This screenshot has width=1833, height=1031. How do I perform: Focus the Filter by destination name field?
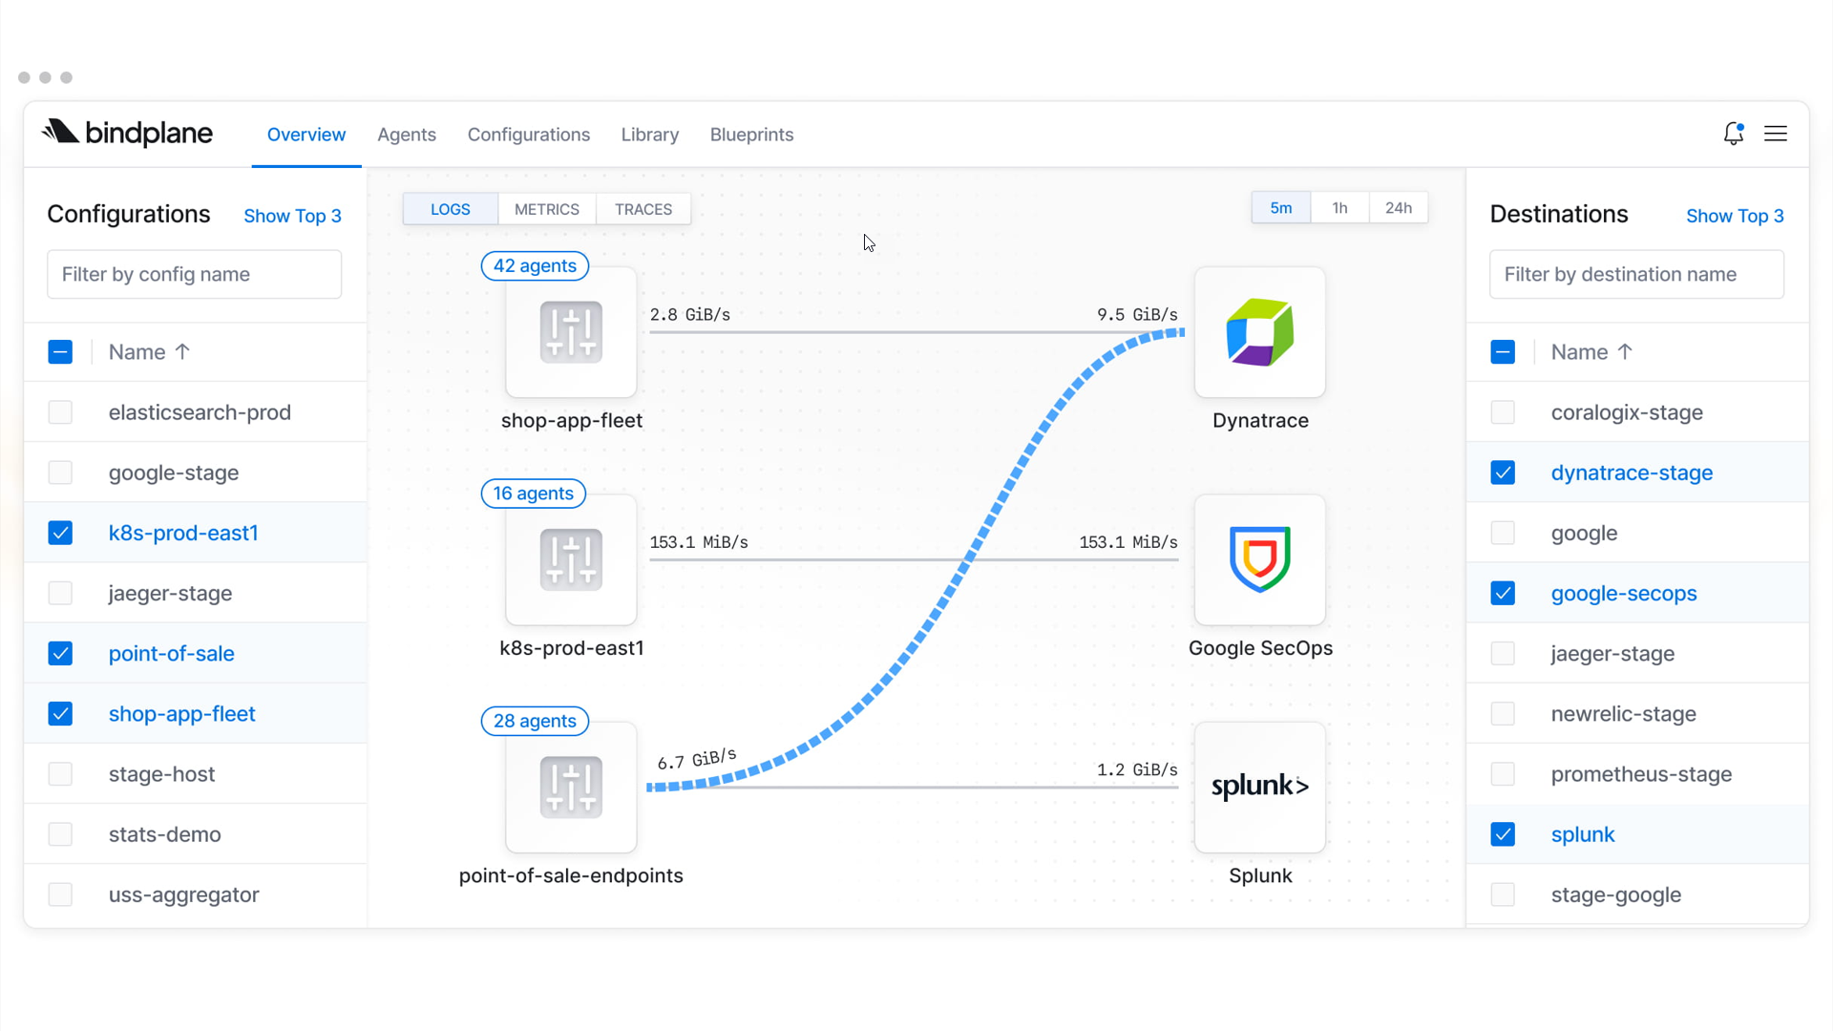point(1636,274)
